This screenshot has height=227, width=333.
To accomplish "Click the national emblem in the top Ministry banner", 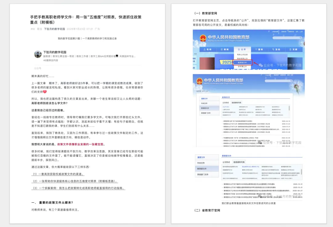I will click(203, 38).
